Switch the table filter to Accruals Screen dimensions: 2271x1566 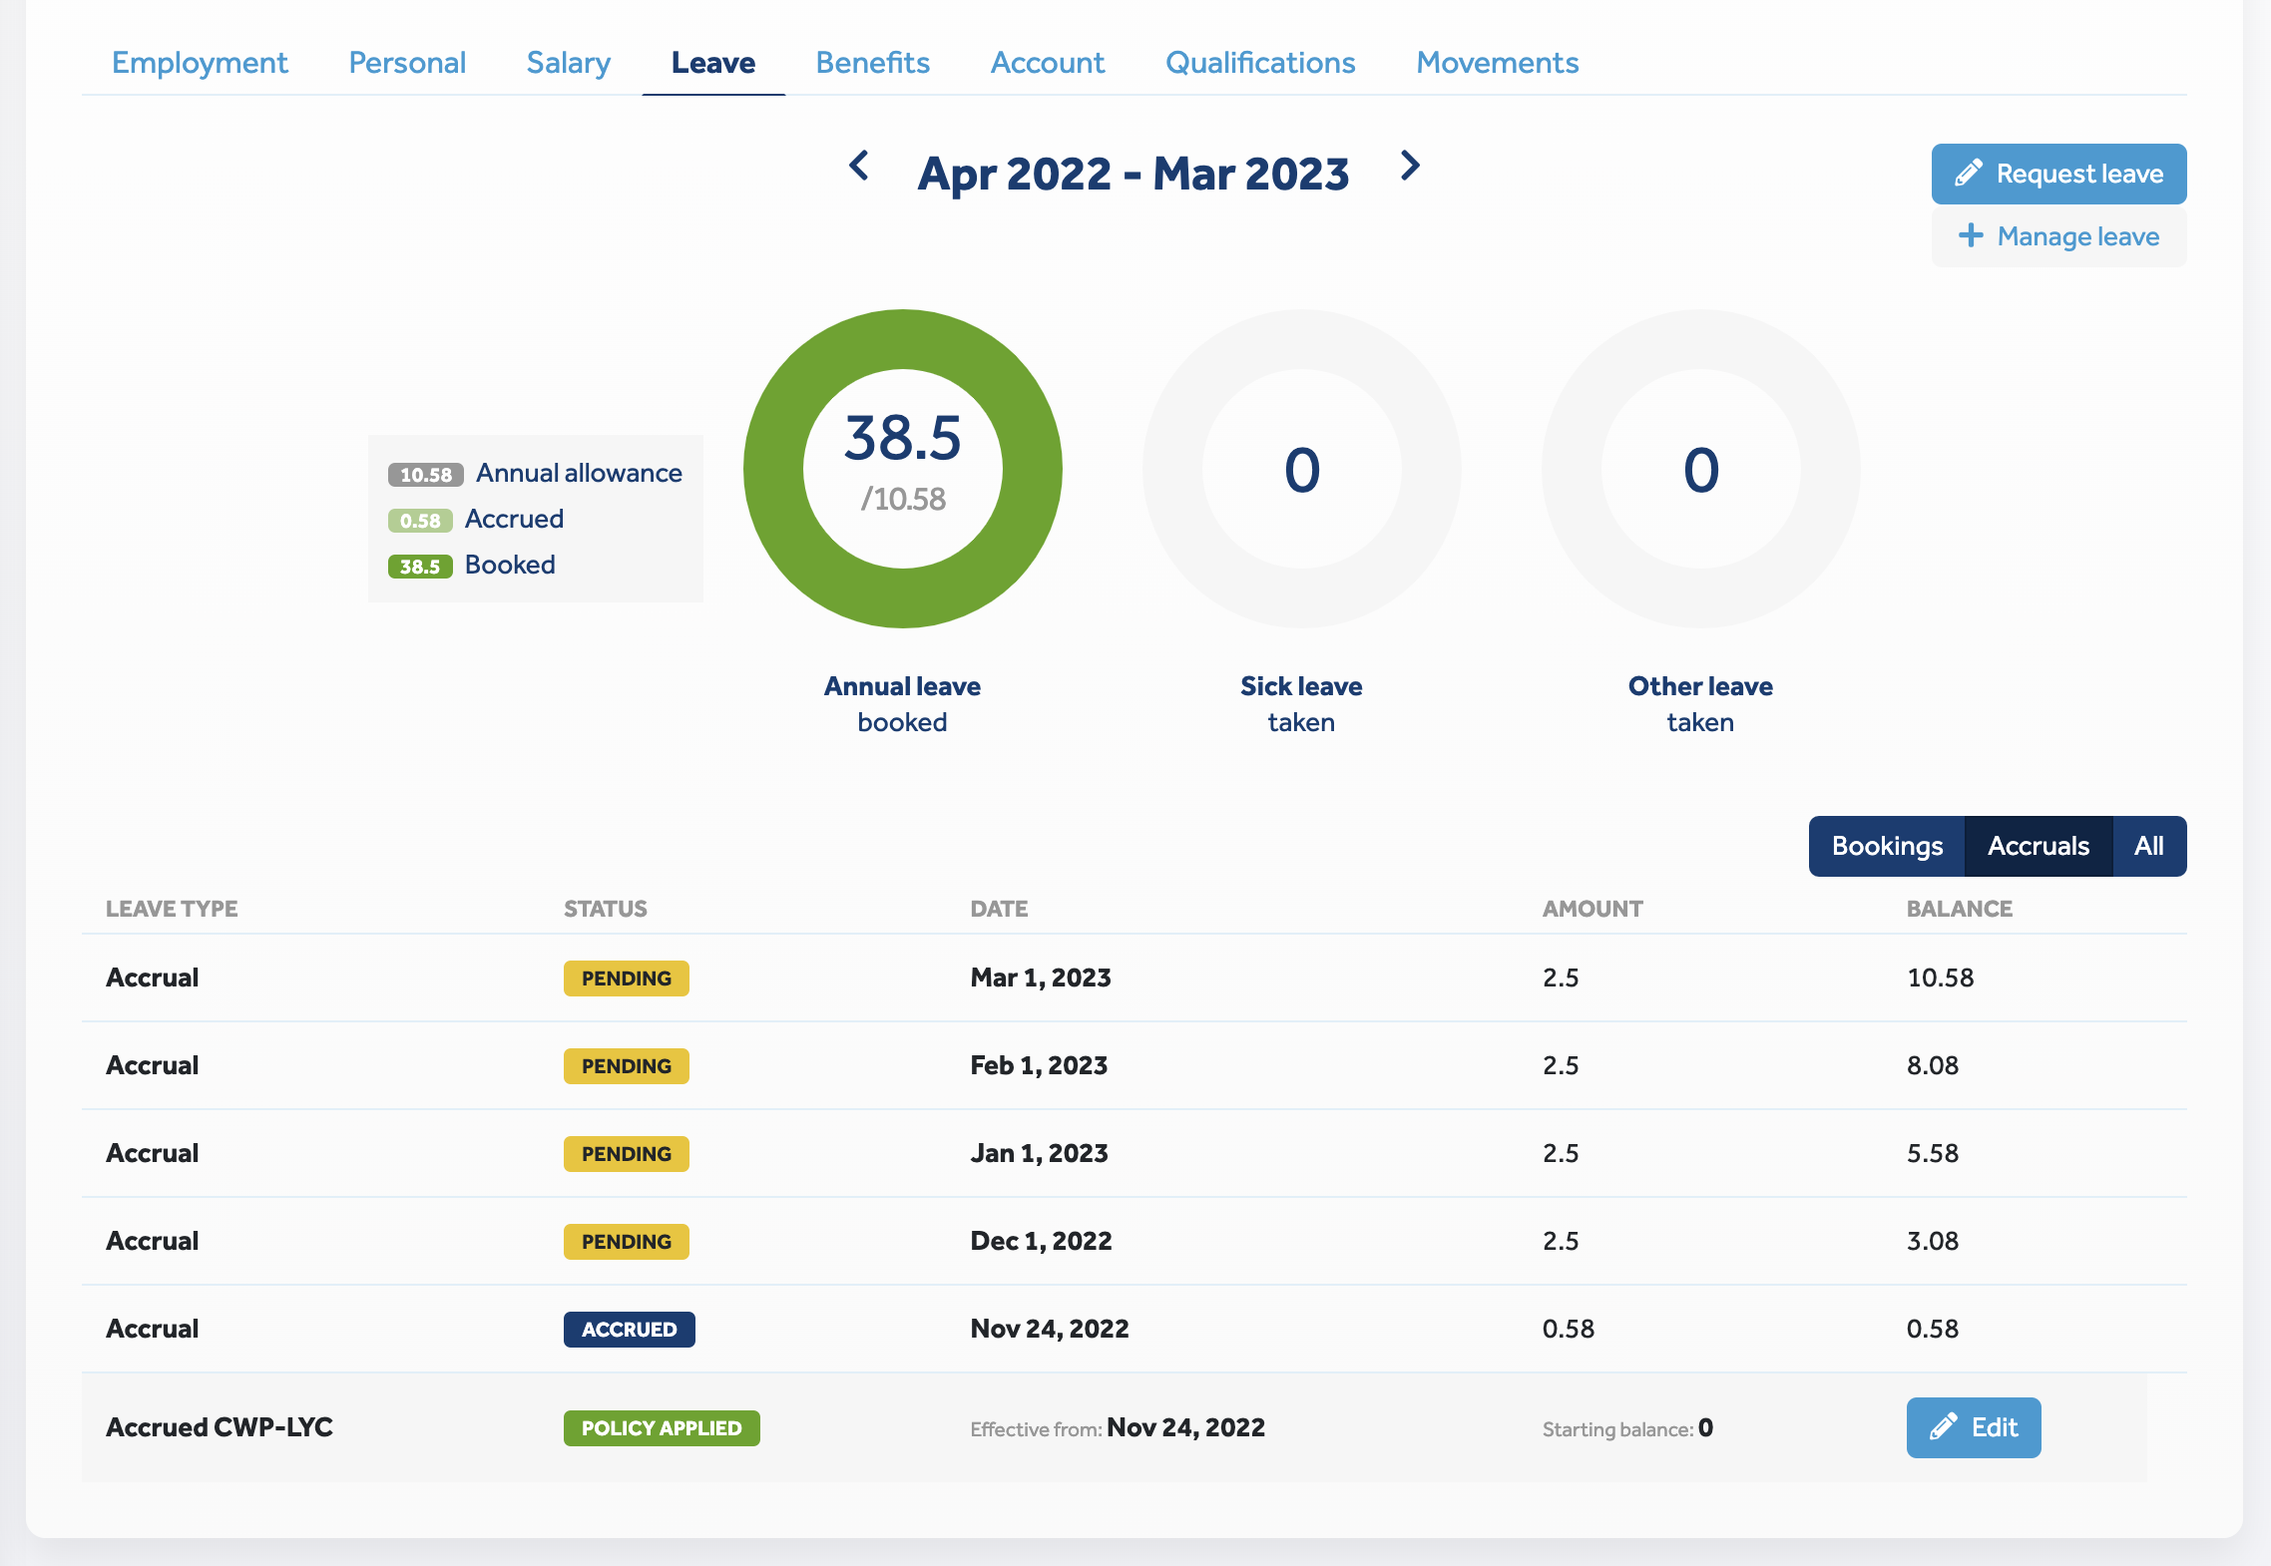(x=2038, y=846)
